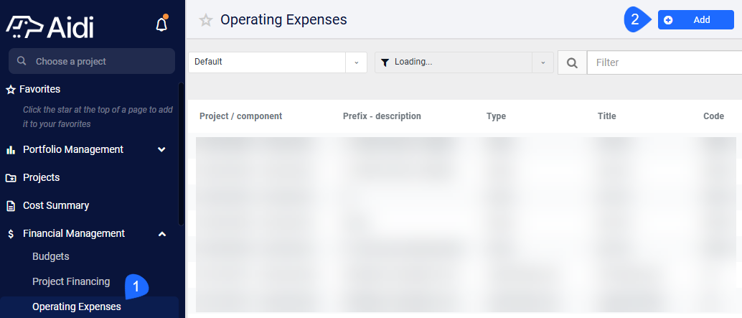
Task: Click the Financial Management dollar icon
Action: click(11, 234)
